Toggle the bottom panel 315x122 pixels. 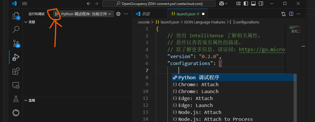[x=253, y=3]
